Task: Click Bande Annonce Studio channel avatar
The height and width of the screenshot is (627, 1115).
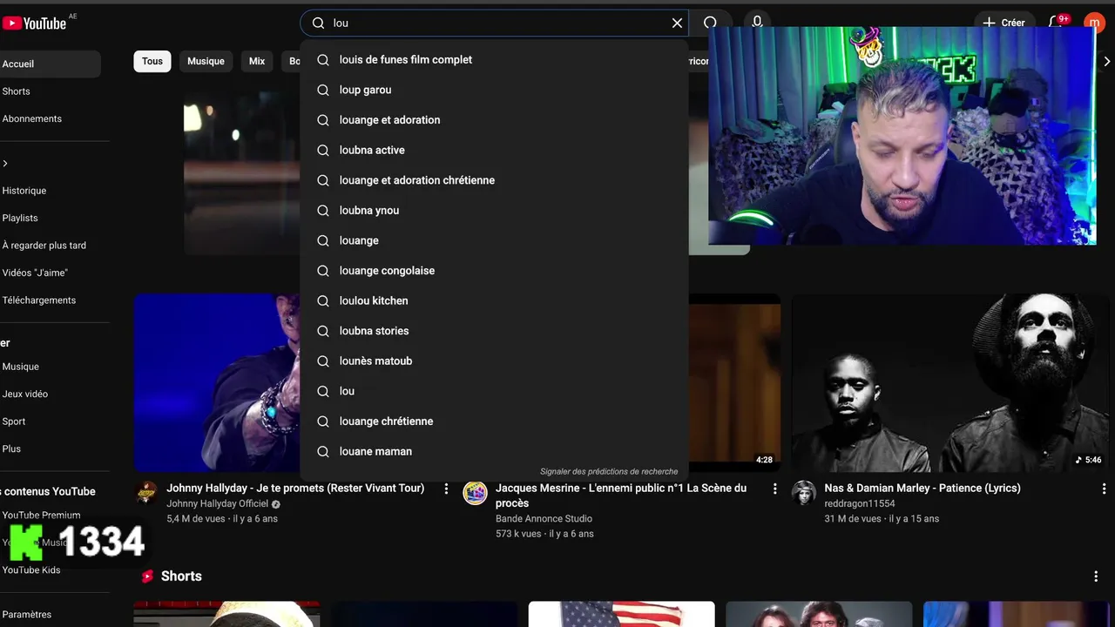Action: point(475,493)
